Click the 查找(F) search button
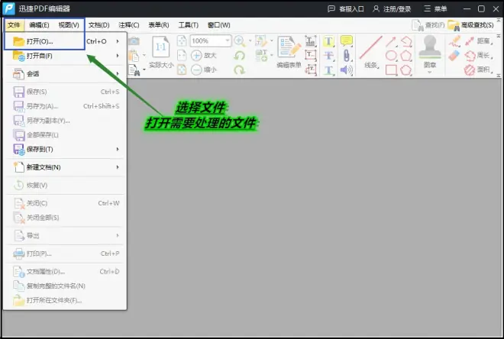This screenshot has width=504, height=339. point(428,25)
